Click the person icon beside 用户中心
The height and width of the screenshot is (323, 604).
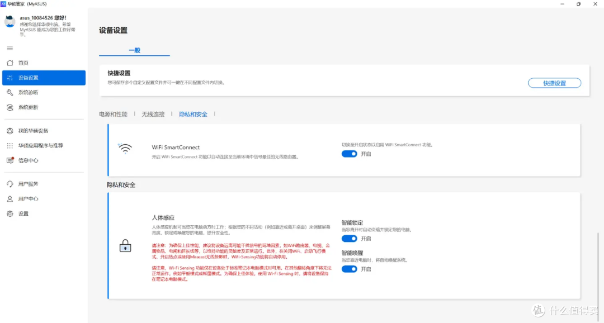pyautogui.click(x=10, y=198)
